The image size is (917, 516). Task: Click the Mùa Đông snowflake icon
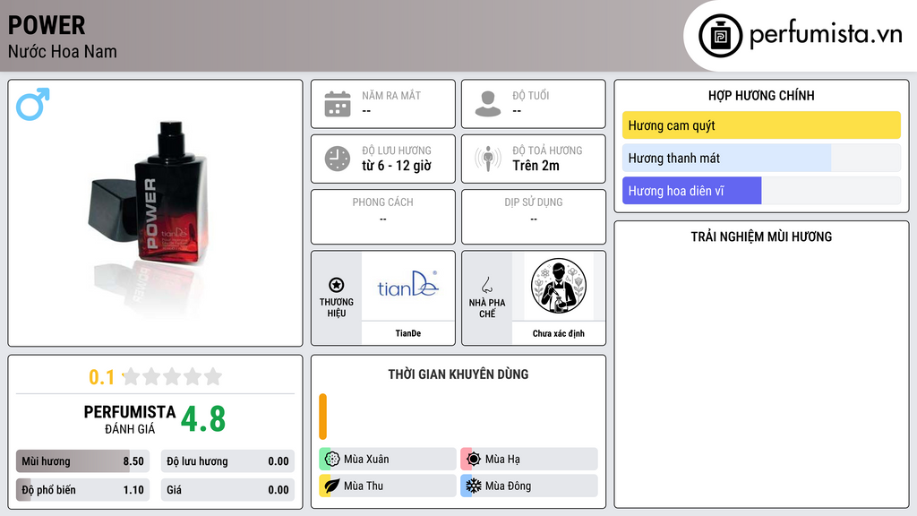(473, 486)
